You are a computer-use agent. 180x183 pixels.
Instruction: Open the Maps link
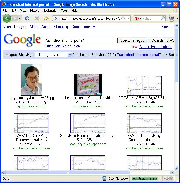pyautogui.click(x=34, y=27)
